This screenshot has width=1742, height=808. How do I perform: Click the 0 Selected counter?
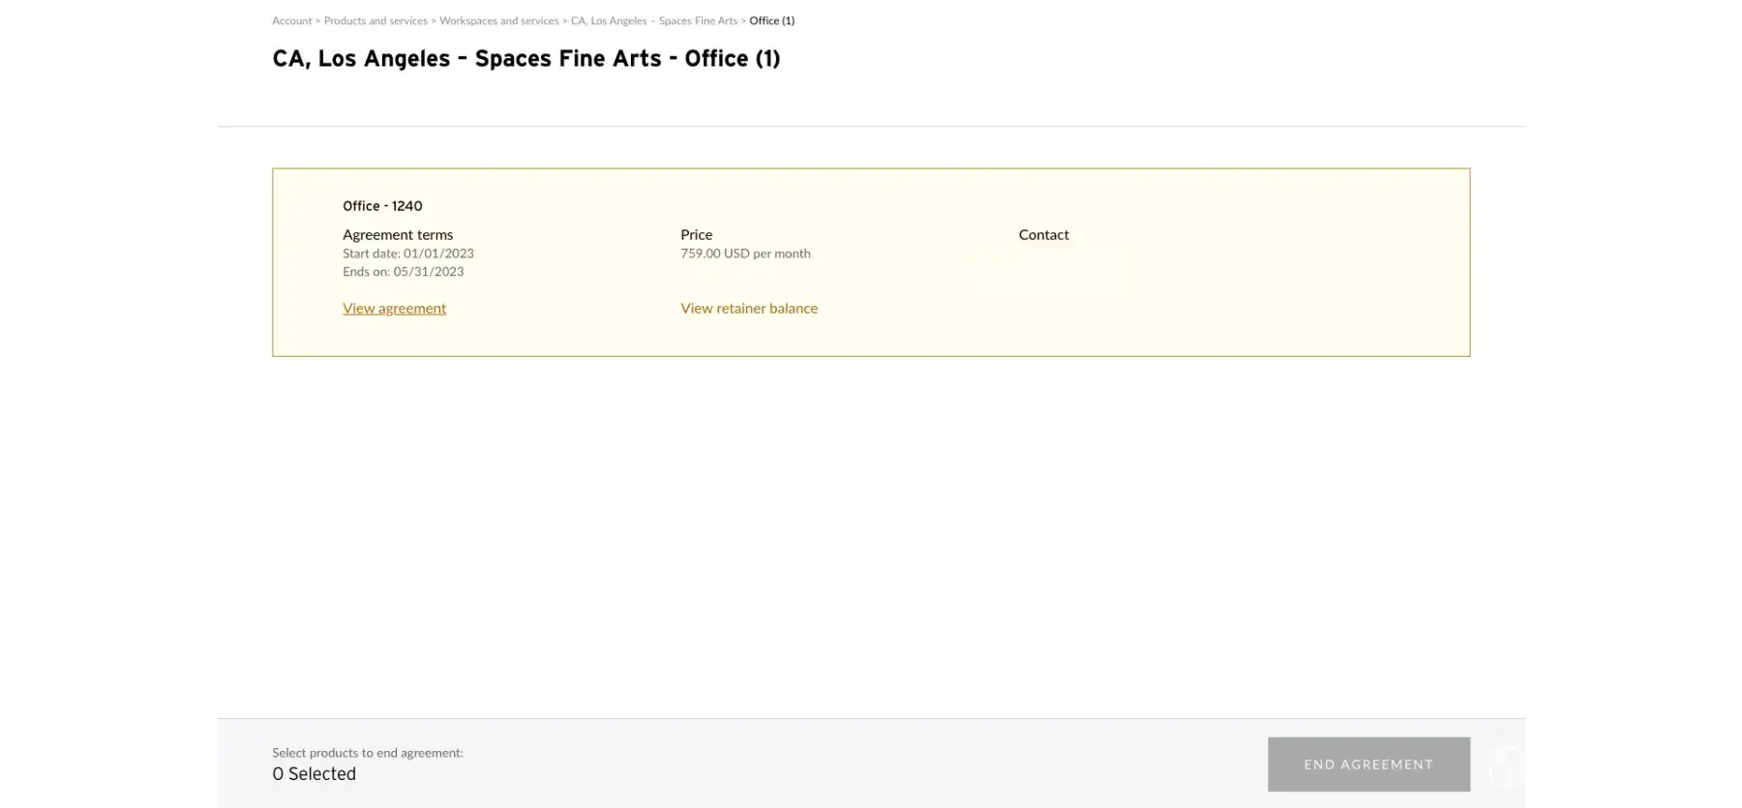tap(315, 774)
